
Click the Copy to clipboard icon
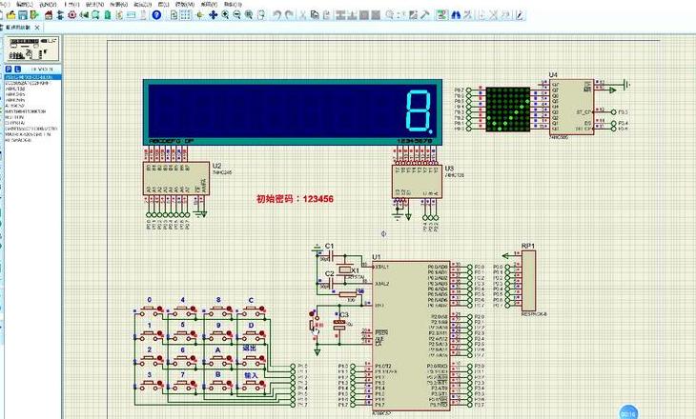(x=315, y=15)
